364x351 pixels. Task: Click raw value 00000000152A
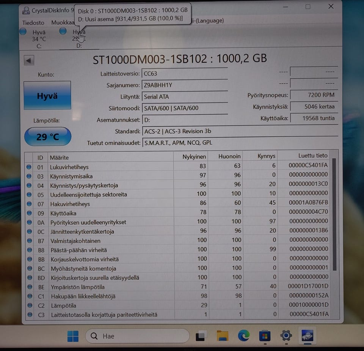tap(309, 296)
